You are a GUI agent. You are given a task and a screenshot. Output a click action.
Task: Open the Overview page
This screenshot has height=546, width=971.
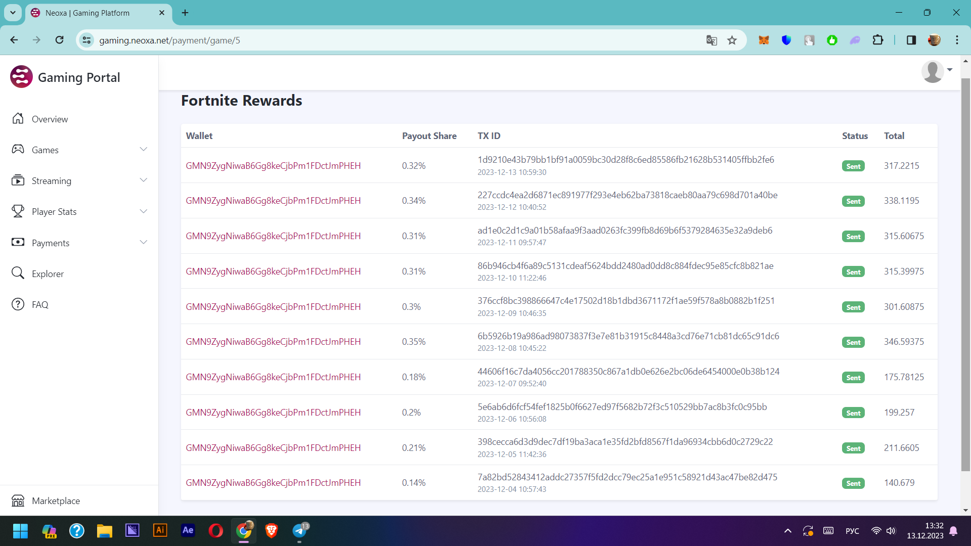pos(50,119)
